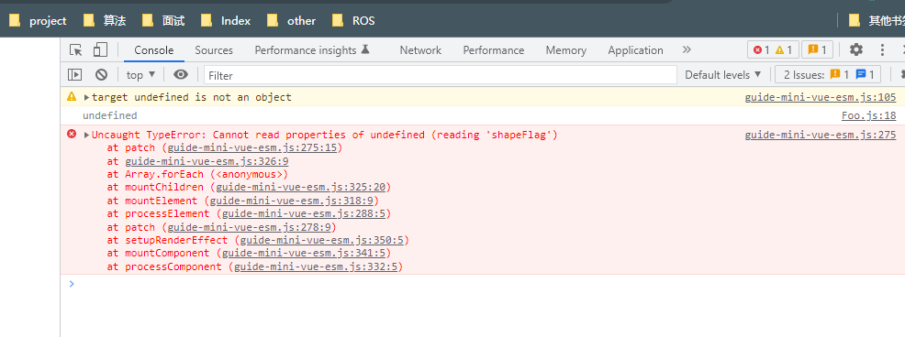Activate the inspect element picker icon
Image resolution: width=905 pixels, height=337 pixels.
click(75, 50)
